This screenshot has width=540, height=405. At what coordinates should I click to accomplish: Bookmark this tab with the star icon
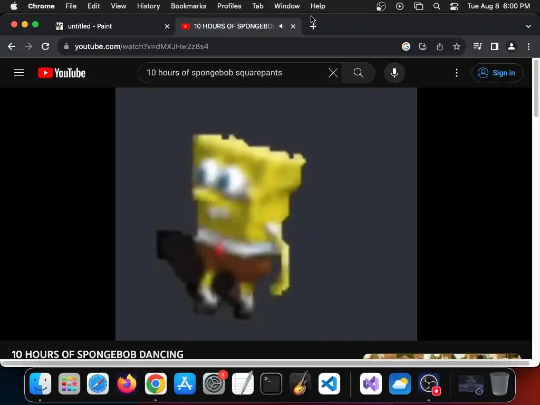[457, 46]
